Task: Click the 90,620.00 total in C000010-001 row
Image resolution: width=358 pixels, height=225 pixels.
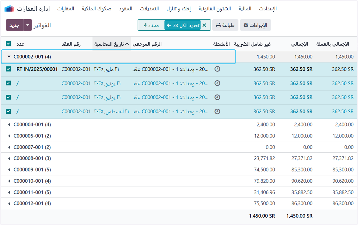Action: pos(302,181)
